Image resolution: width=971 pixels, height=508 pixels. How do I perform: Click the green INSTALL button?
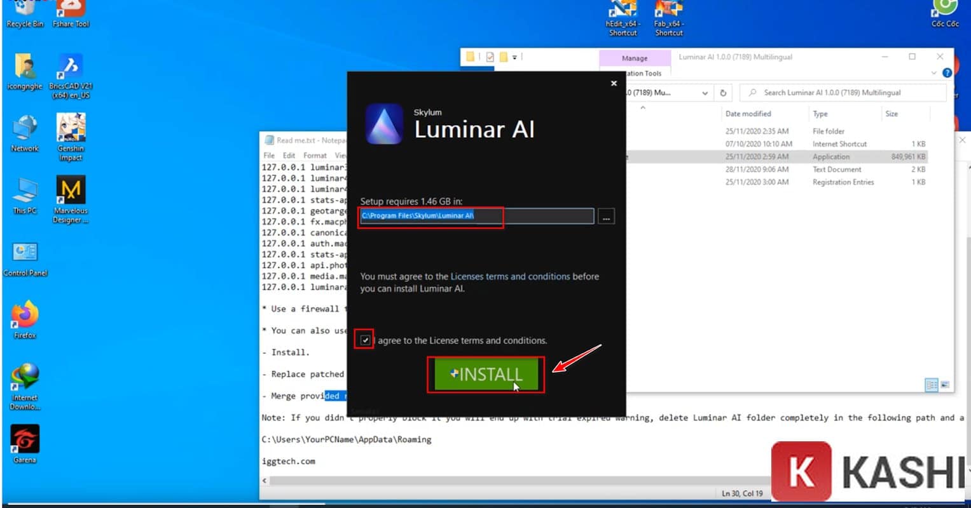tap(485, 375)
